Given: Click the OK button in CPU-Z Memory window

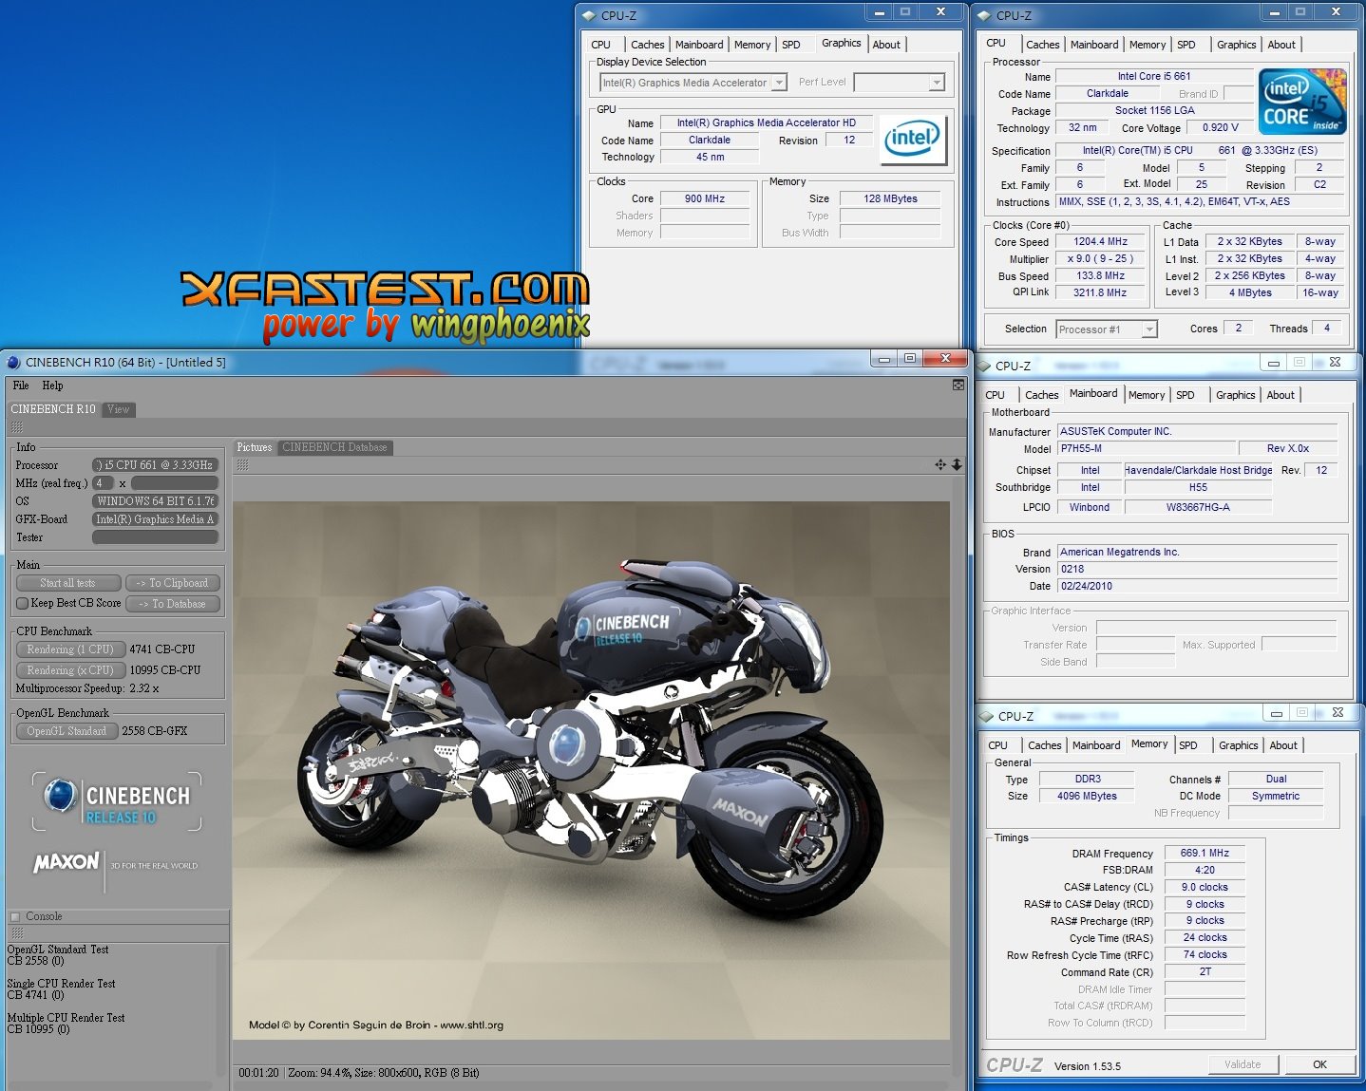Looking at the screenshot, I should point(1320,1064).
